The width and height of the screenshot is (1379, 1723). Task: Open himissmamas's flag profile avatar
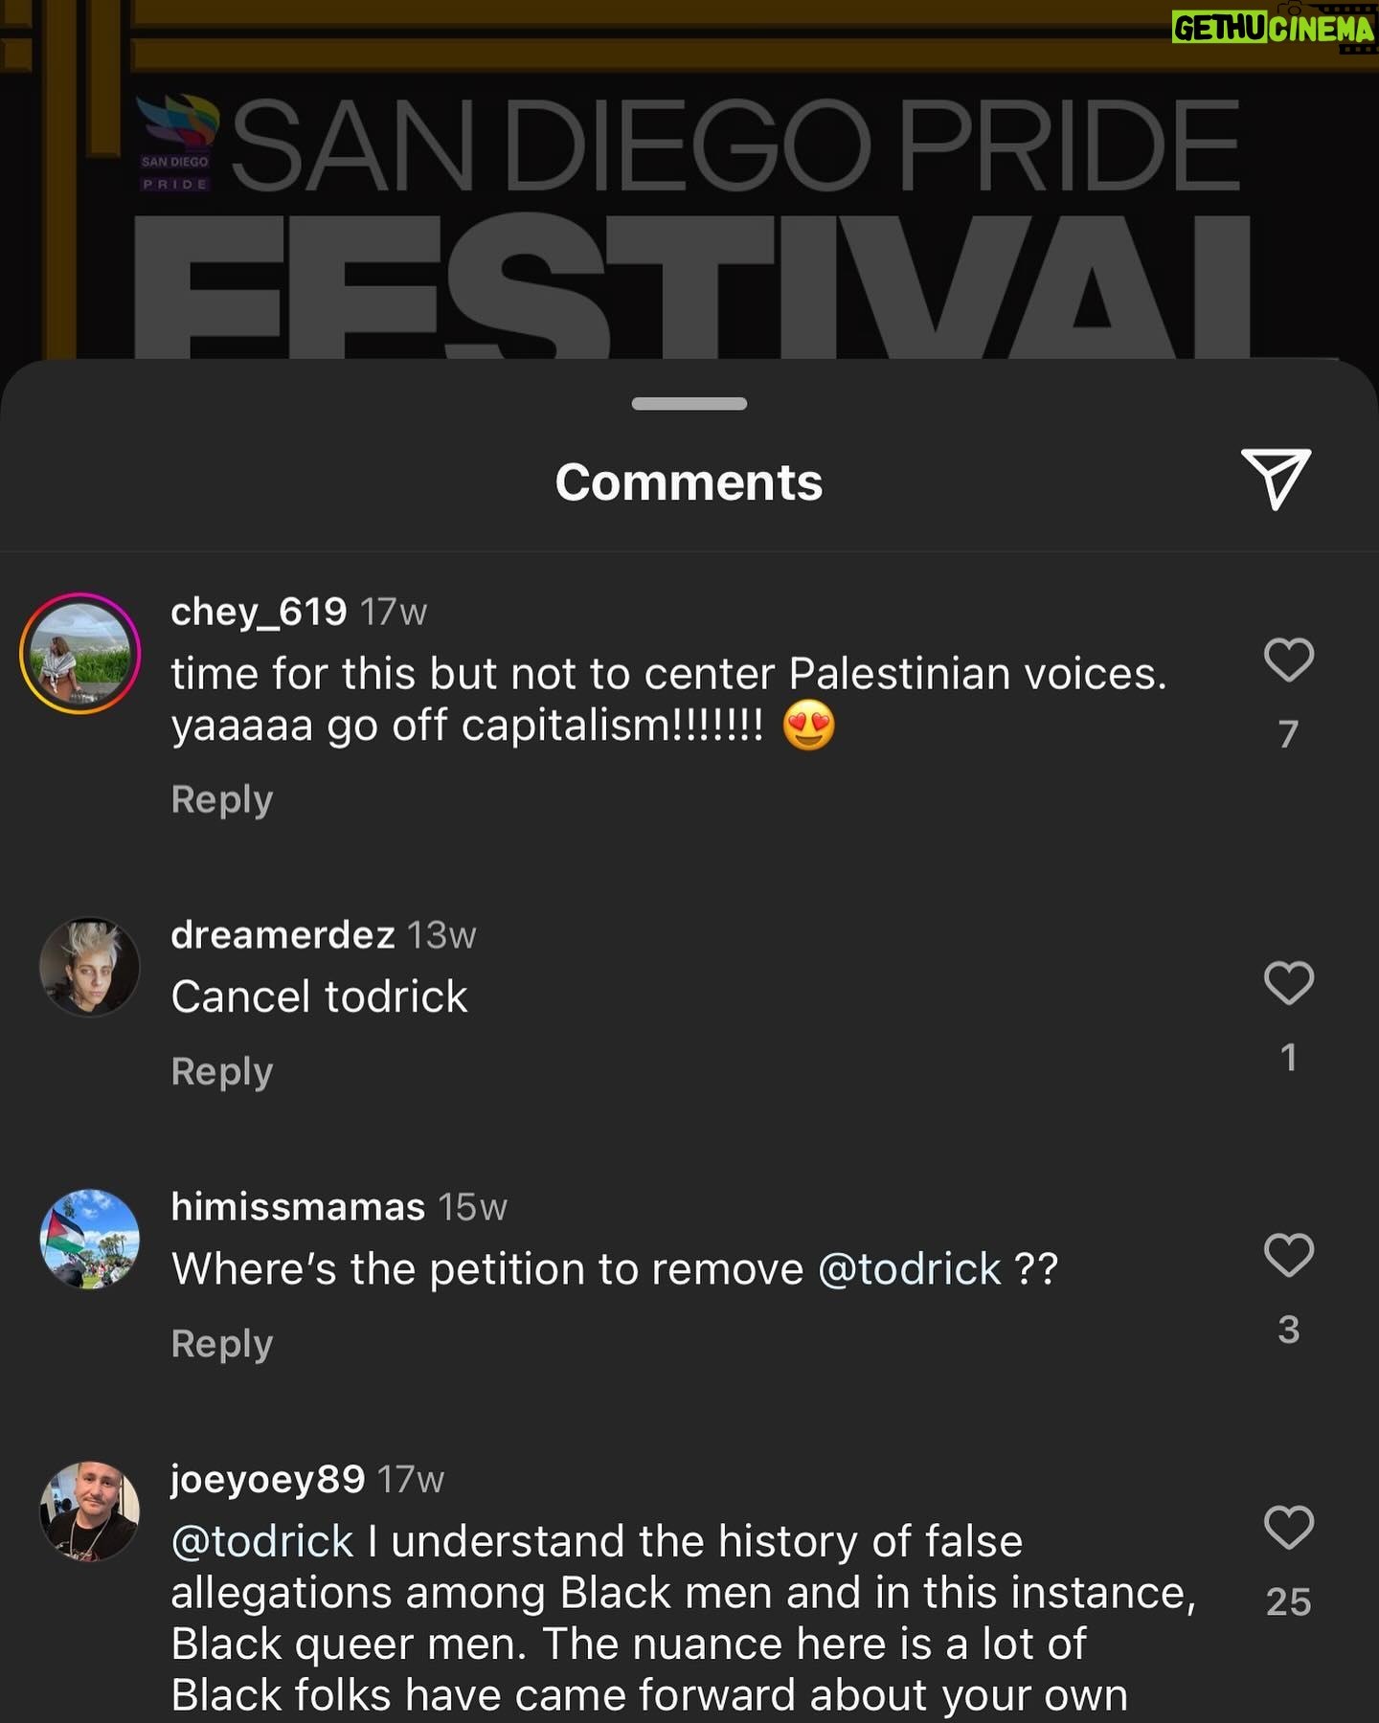tap(90, 1239)
